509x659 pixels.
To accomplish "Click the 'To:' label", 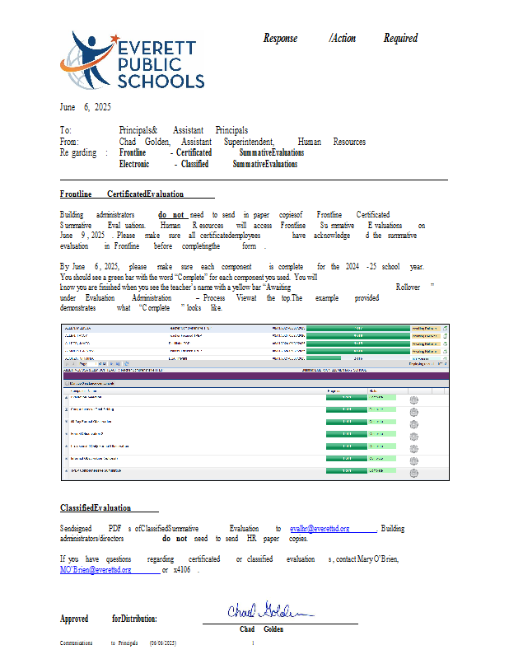I will click(66, 130).
